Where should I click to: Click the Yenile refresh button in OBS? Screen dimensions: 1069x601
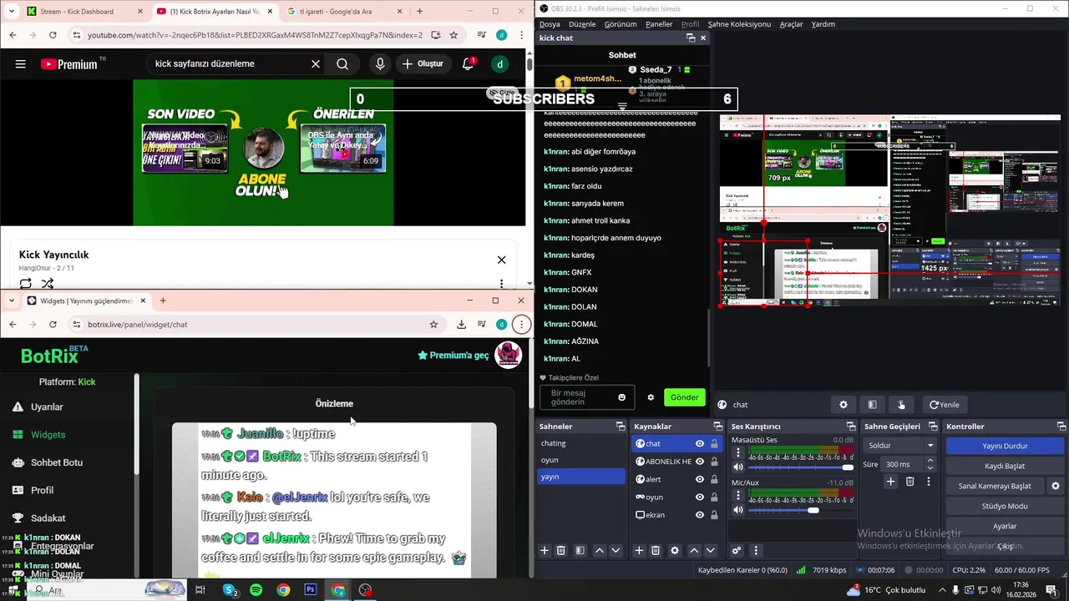pyautogui.click(x=945, y=405)
